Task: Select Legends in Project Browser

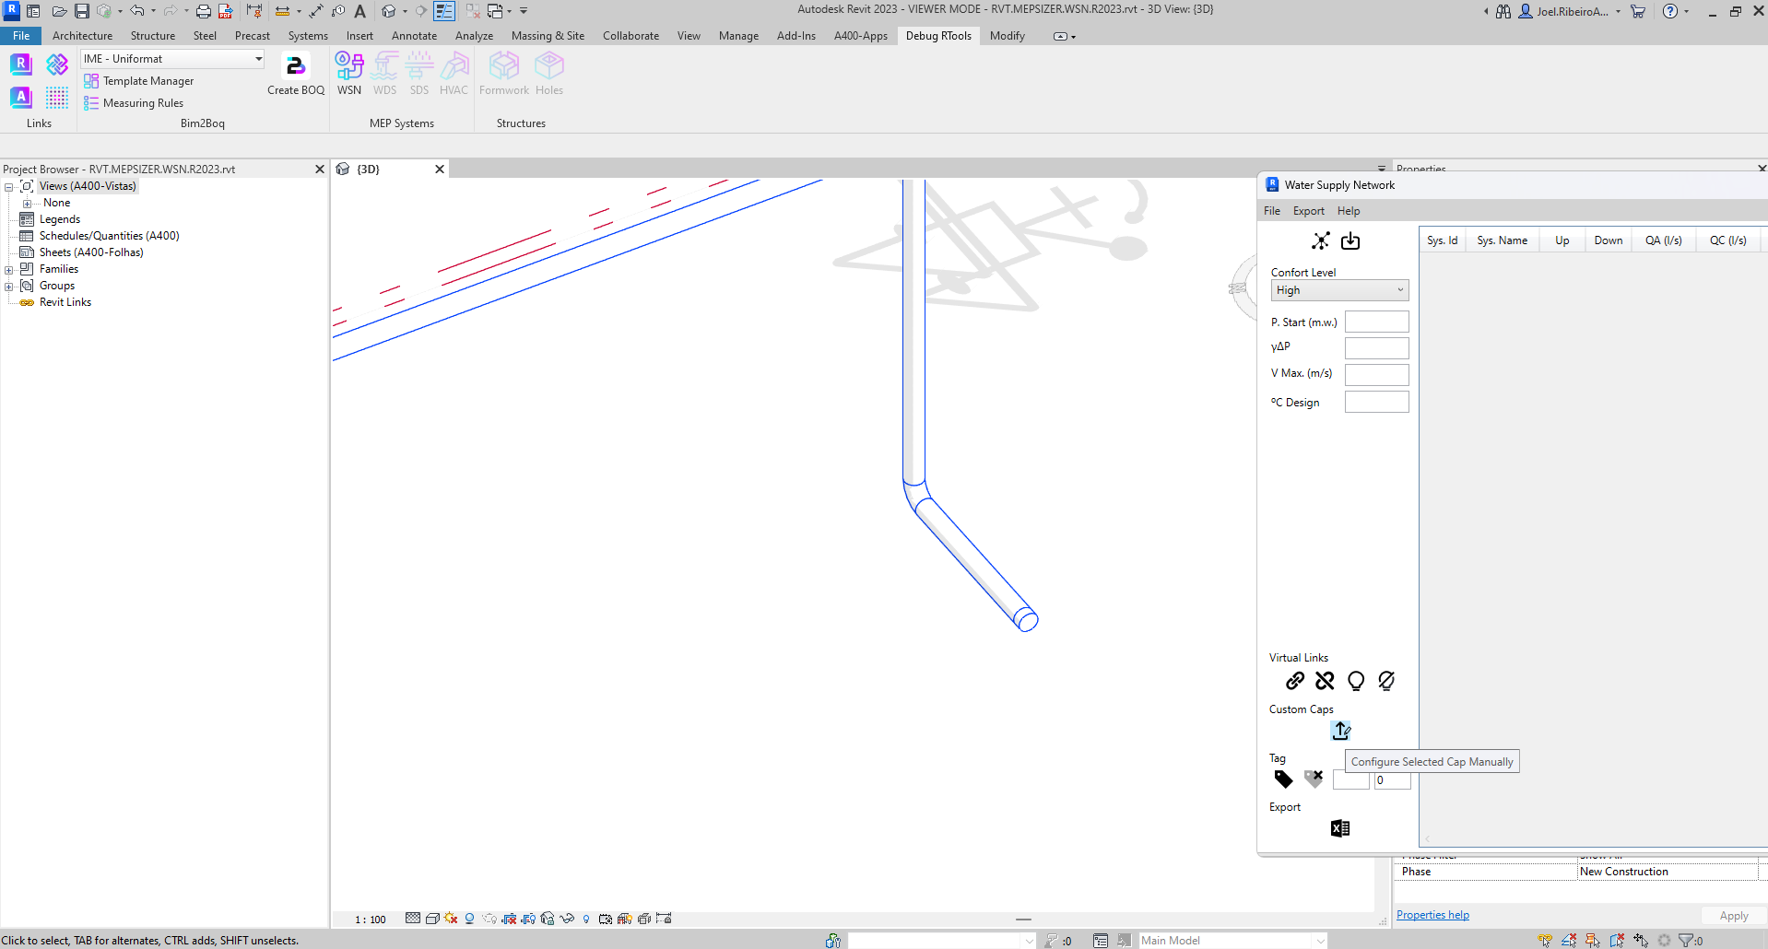Action: [59, 219]
